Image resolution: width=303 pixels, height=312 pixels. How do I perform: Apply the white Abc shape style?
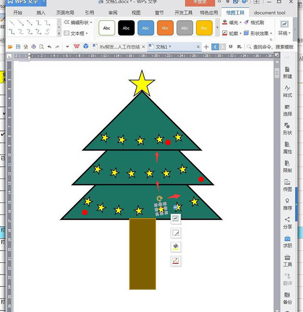click(107, 28)
